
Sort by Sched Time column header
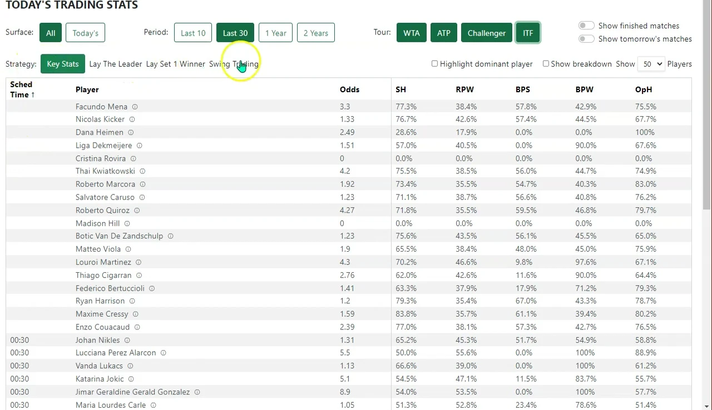pyautogui.click(x=23, y=89)
